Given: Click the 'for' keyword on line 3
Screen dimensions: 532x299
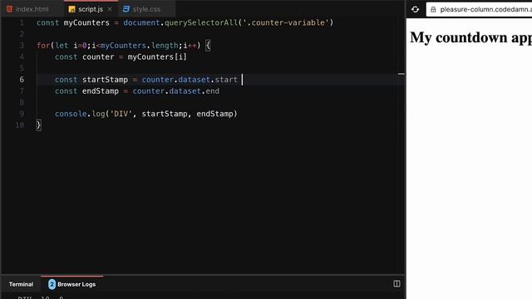Looking at the screenshot, I should click(x=43, y=46).
